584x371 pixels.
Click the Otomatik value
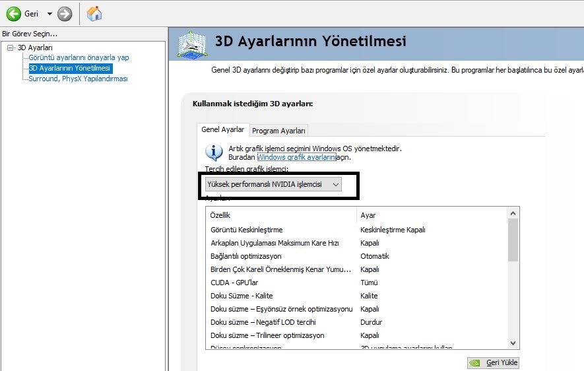375,256
